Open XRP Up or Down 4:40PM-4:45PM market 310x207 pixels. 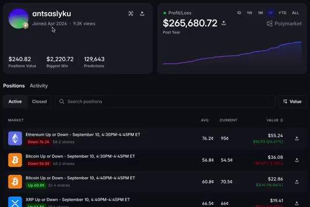click(x=78, y=200)
